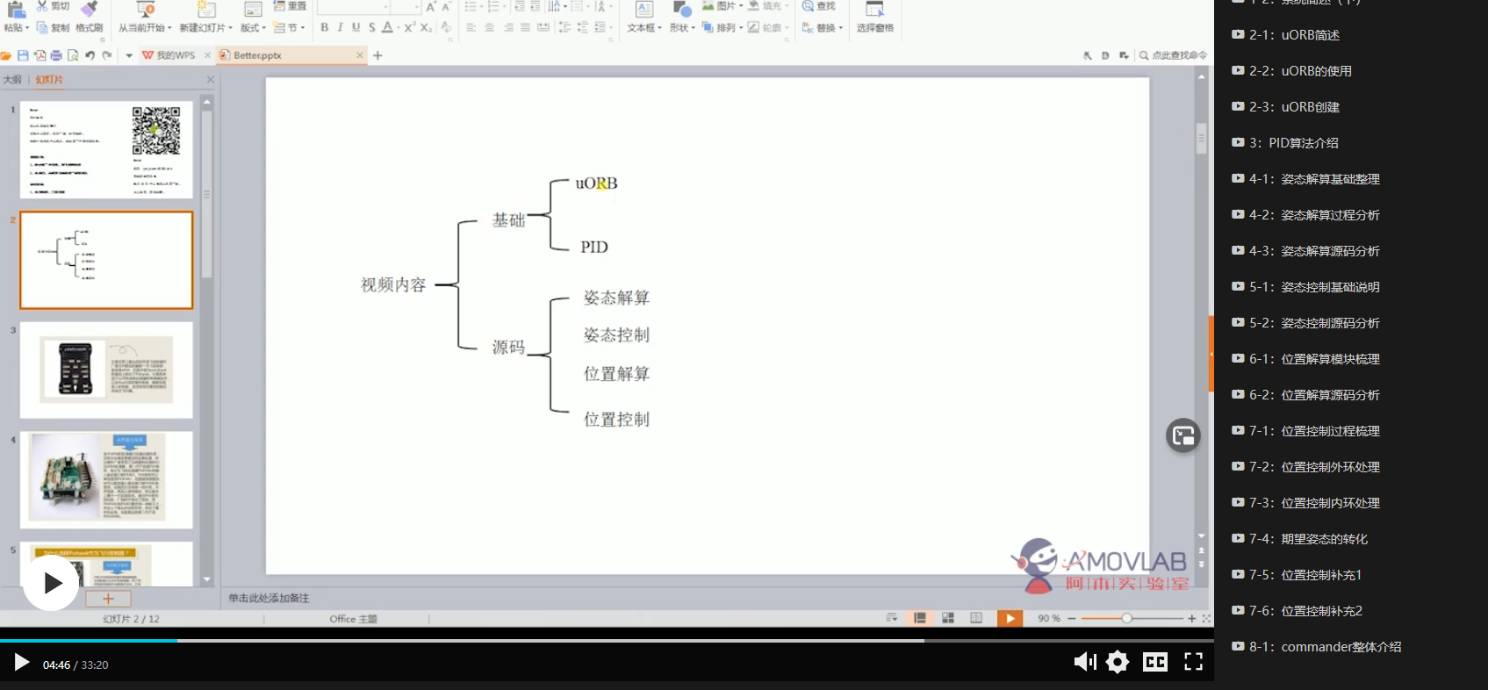Open the Arrange (排列) dropdown

pos(722,28)
